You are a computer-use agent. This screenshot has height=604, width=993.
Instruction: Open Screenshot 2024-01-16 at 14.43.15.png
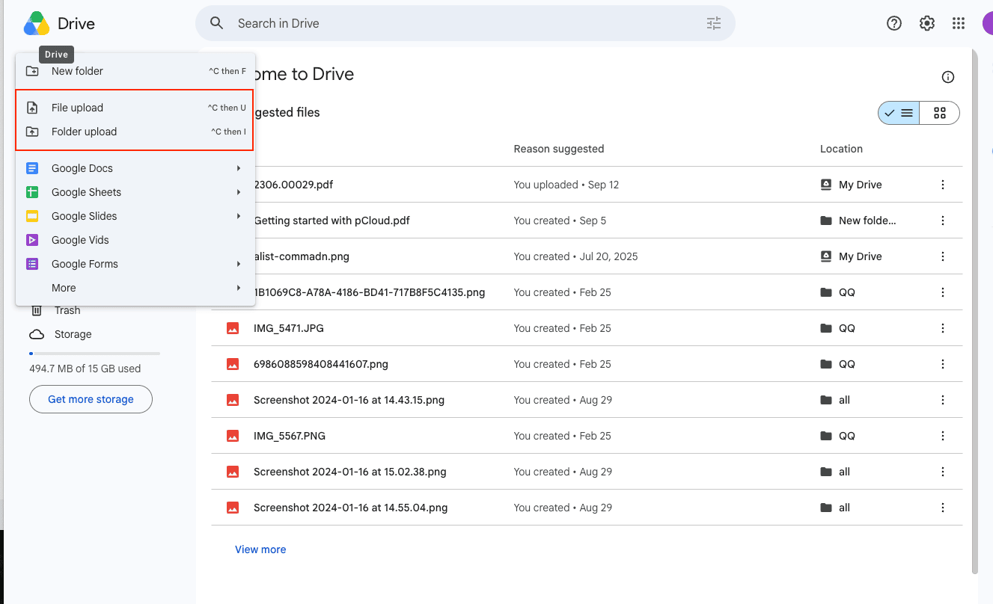coord(349,400)
